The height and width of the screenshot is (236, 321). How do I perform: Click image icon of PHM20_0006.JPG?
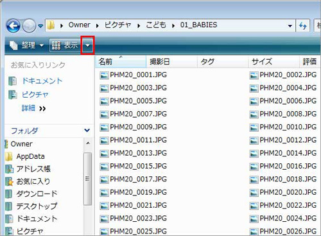click(x=254, y=102)
